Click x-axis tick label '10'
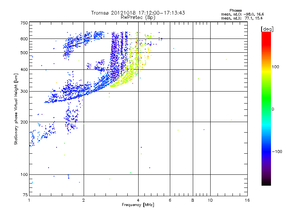The image size is (291, 218). pos(210,200)
